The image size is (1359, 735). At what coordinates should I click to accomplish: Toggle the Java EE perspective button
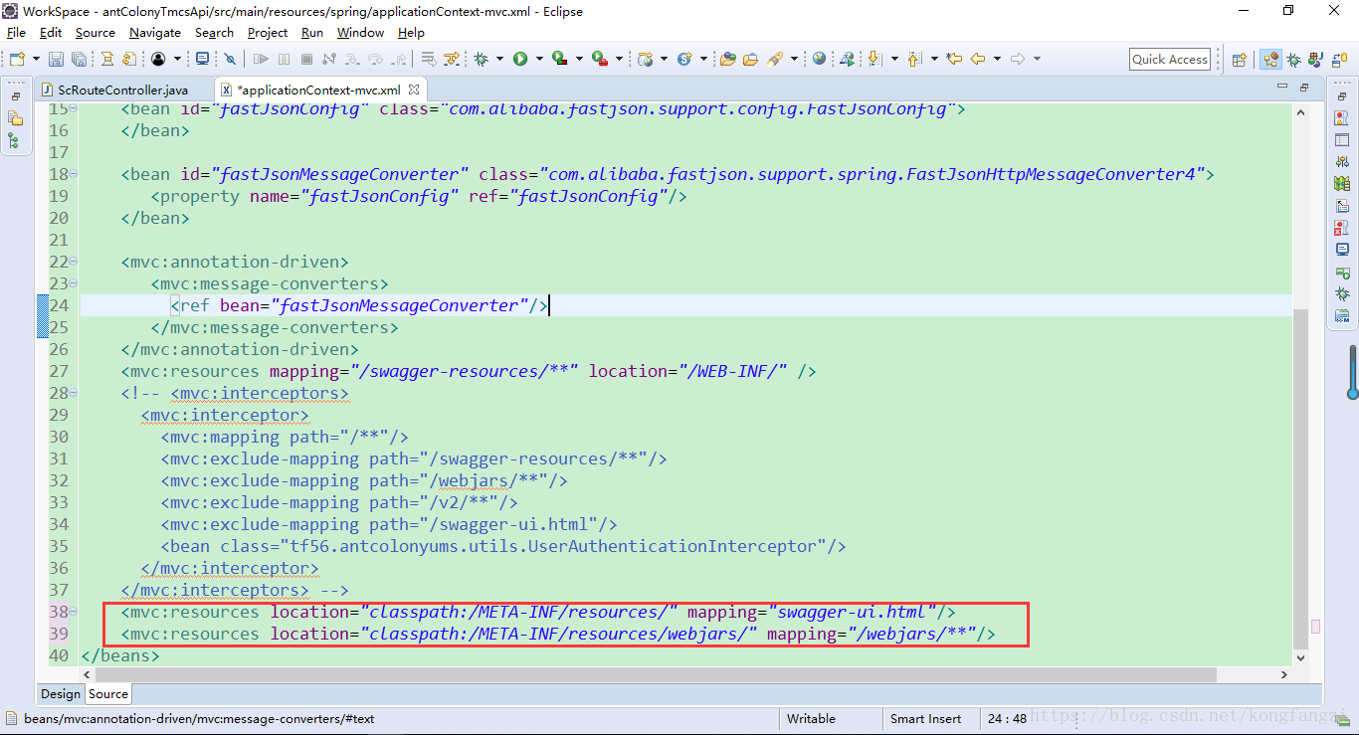click(x=1270, y=60)
